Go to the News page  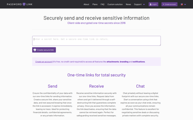(x=128, y=4)
